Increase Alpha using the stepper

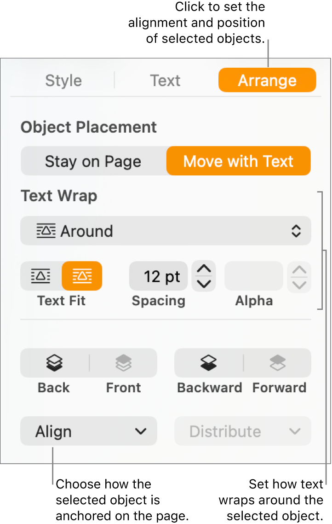click(299, 270)
